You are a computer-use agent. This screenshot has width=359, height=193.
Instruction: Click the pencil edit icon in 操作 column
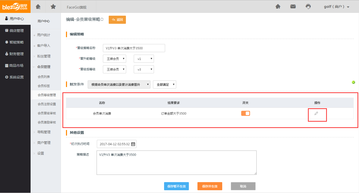coord(316,114)
